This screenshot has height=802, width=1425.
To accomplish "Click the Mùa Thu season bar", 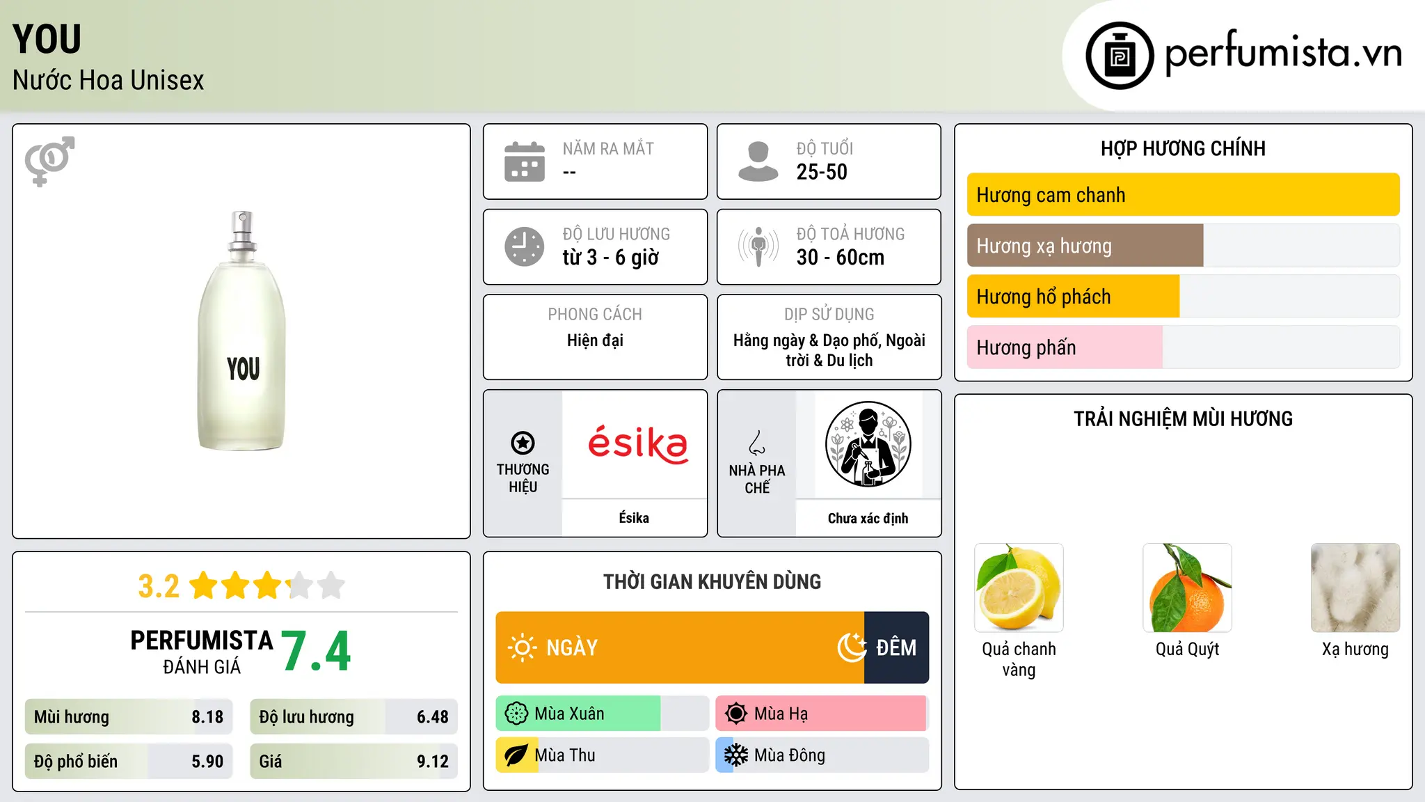I will (x=602, y=755).
